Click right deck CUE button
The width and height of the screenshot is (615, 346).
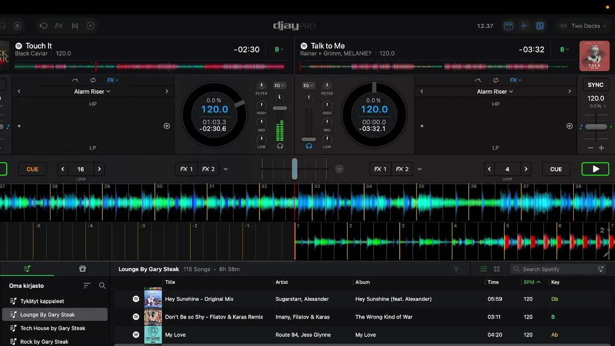(556, 169)
